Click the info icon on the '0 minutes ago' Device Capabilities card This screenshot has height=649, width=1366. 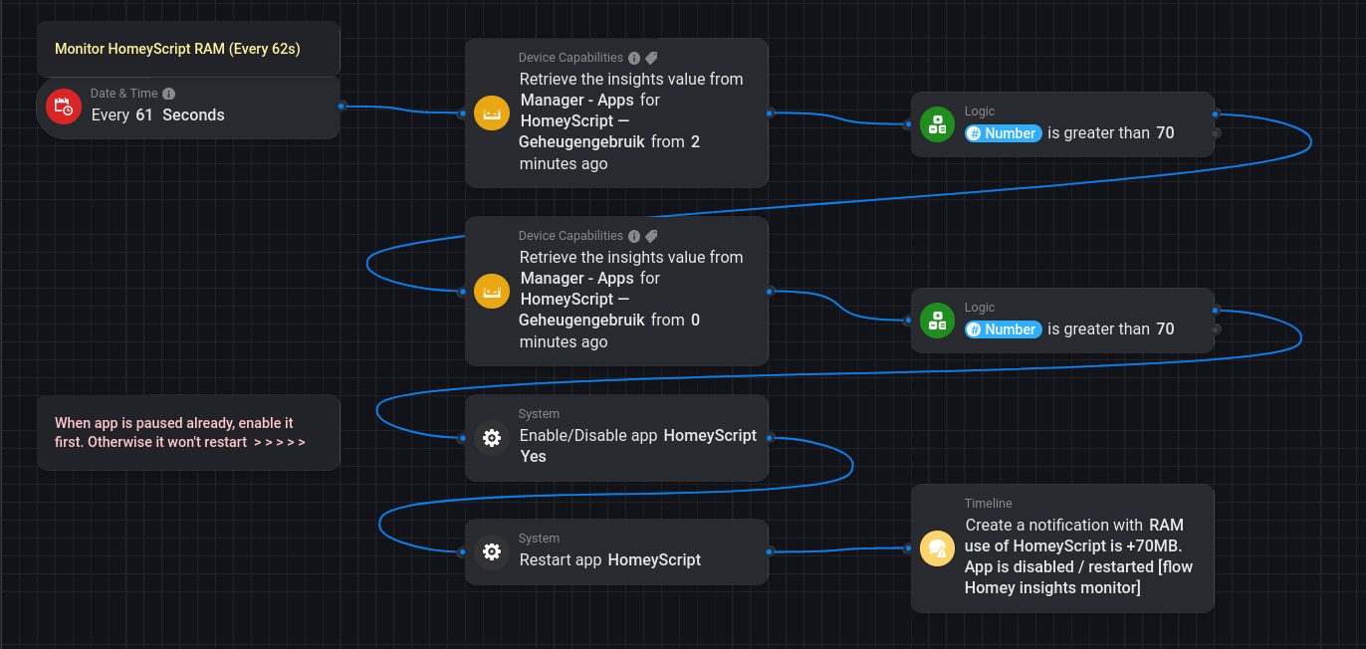[634, 236]
